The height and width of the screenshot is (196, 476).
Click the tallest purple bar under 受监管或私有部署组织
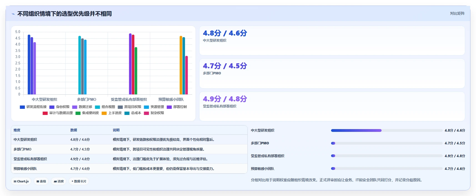130,64
